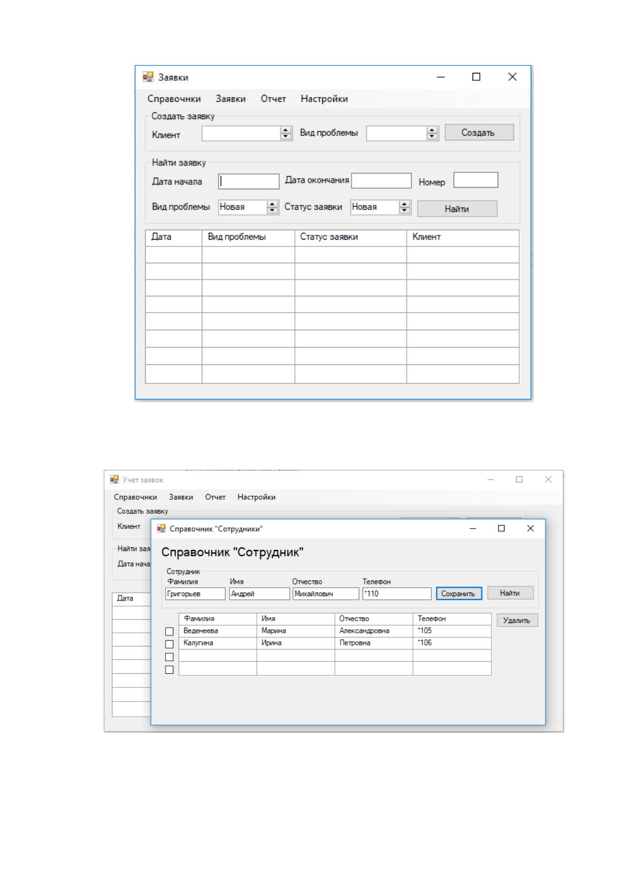
Task: Toggle the third empty row checkbox
Action: point(169,657)
